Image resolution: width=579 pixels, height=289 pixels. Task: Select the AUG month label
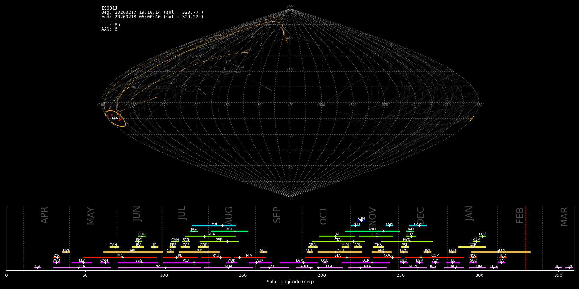coord(229,216)
